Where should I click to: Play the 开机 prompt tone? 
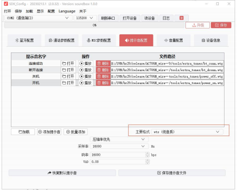(x=86, y=83)
